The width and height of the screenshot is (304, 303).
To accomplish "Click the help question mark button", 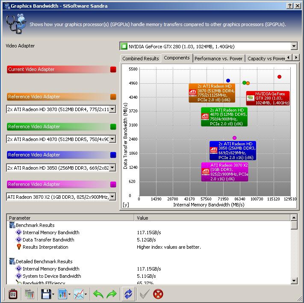I will coord(289,6).
